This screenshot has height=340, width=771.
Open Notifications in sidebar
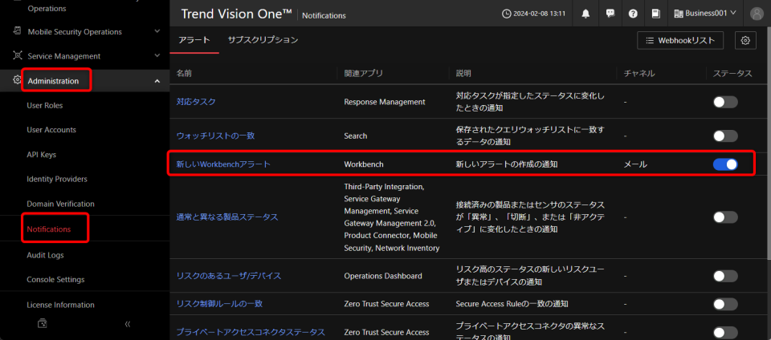(x=49, y=229)
